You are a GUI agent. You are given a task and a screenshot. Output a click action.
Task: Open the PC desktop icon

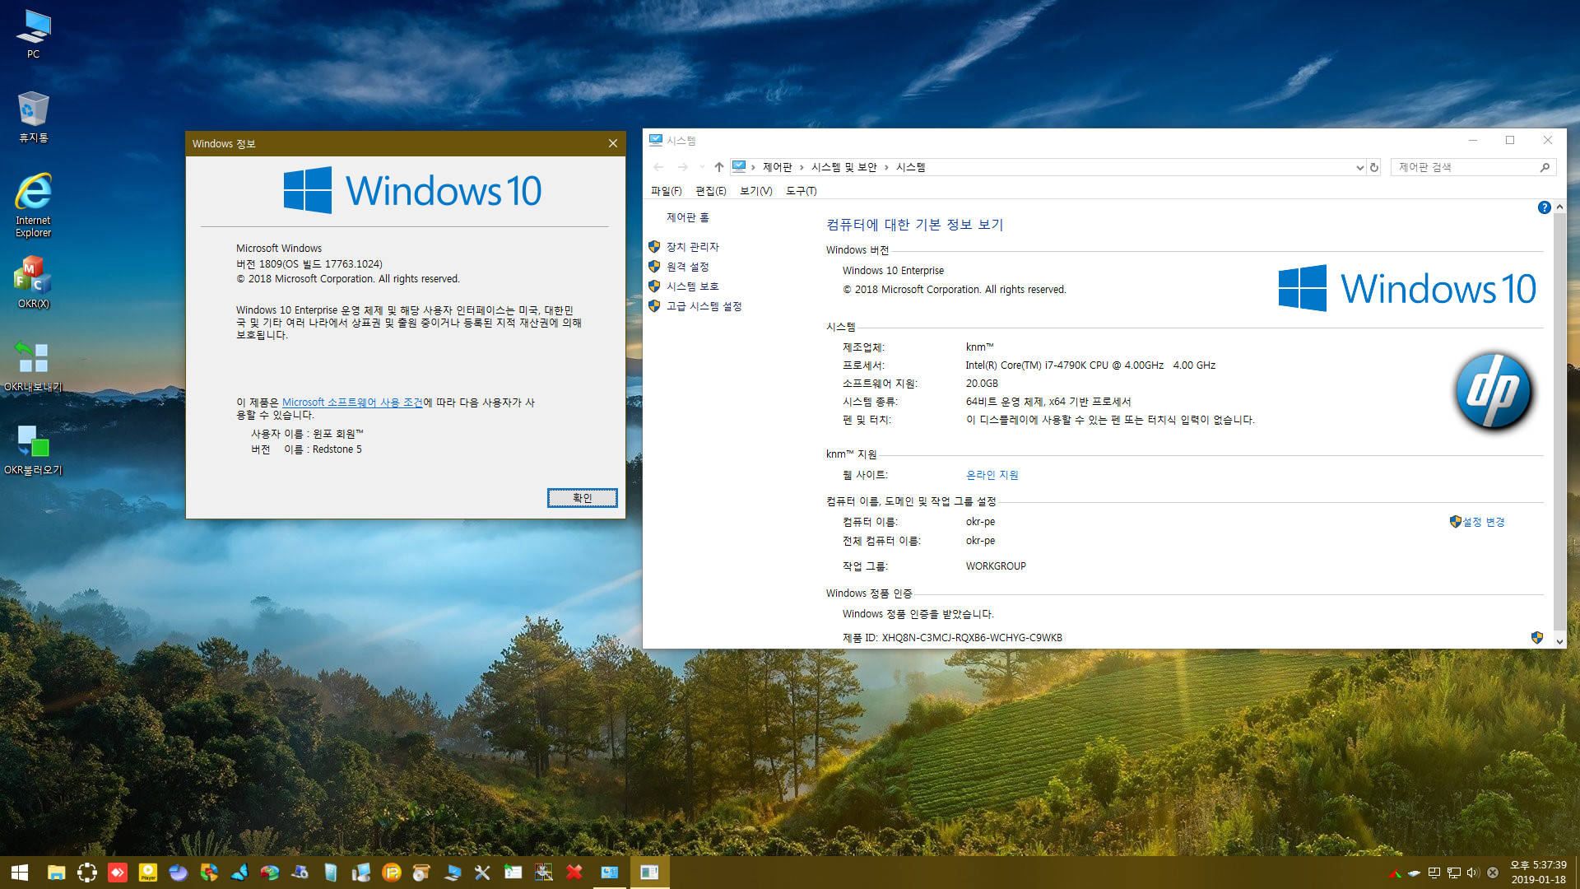click(33, 34)
